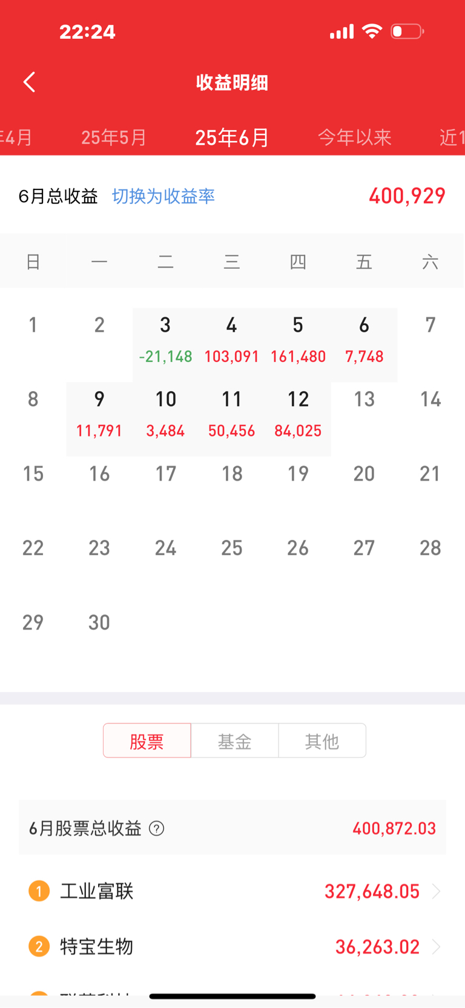Open the 25年5月 tab
This screenshot has width=465, height=1008.
[114, 137]
